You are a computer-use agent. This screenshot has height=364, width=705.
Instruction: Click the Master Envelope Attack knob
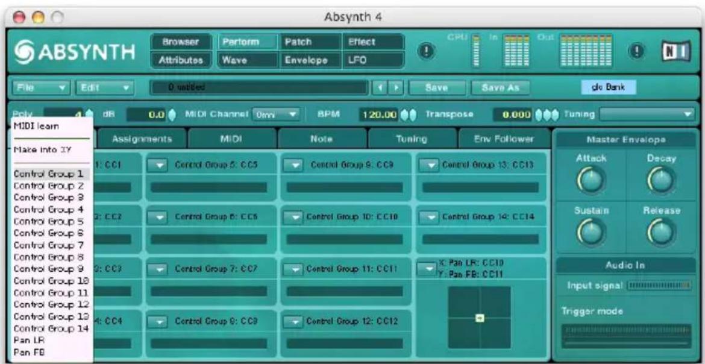coord(589,182)
